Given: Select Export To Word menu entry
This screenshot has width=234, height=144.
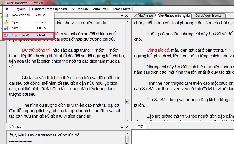Looking at the screenshot, I should [x=23, y=35].
